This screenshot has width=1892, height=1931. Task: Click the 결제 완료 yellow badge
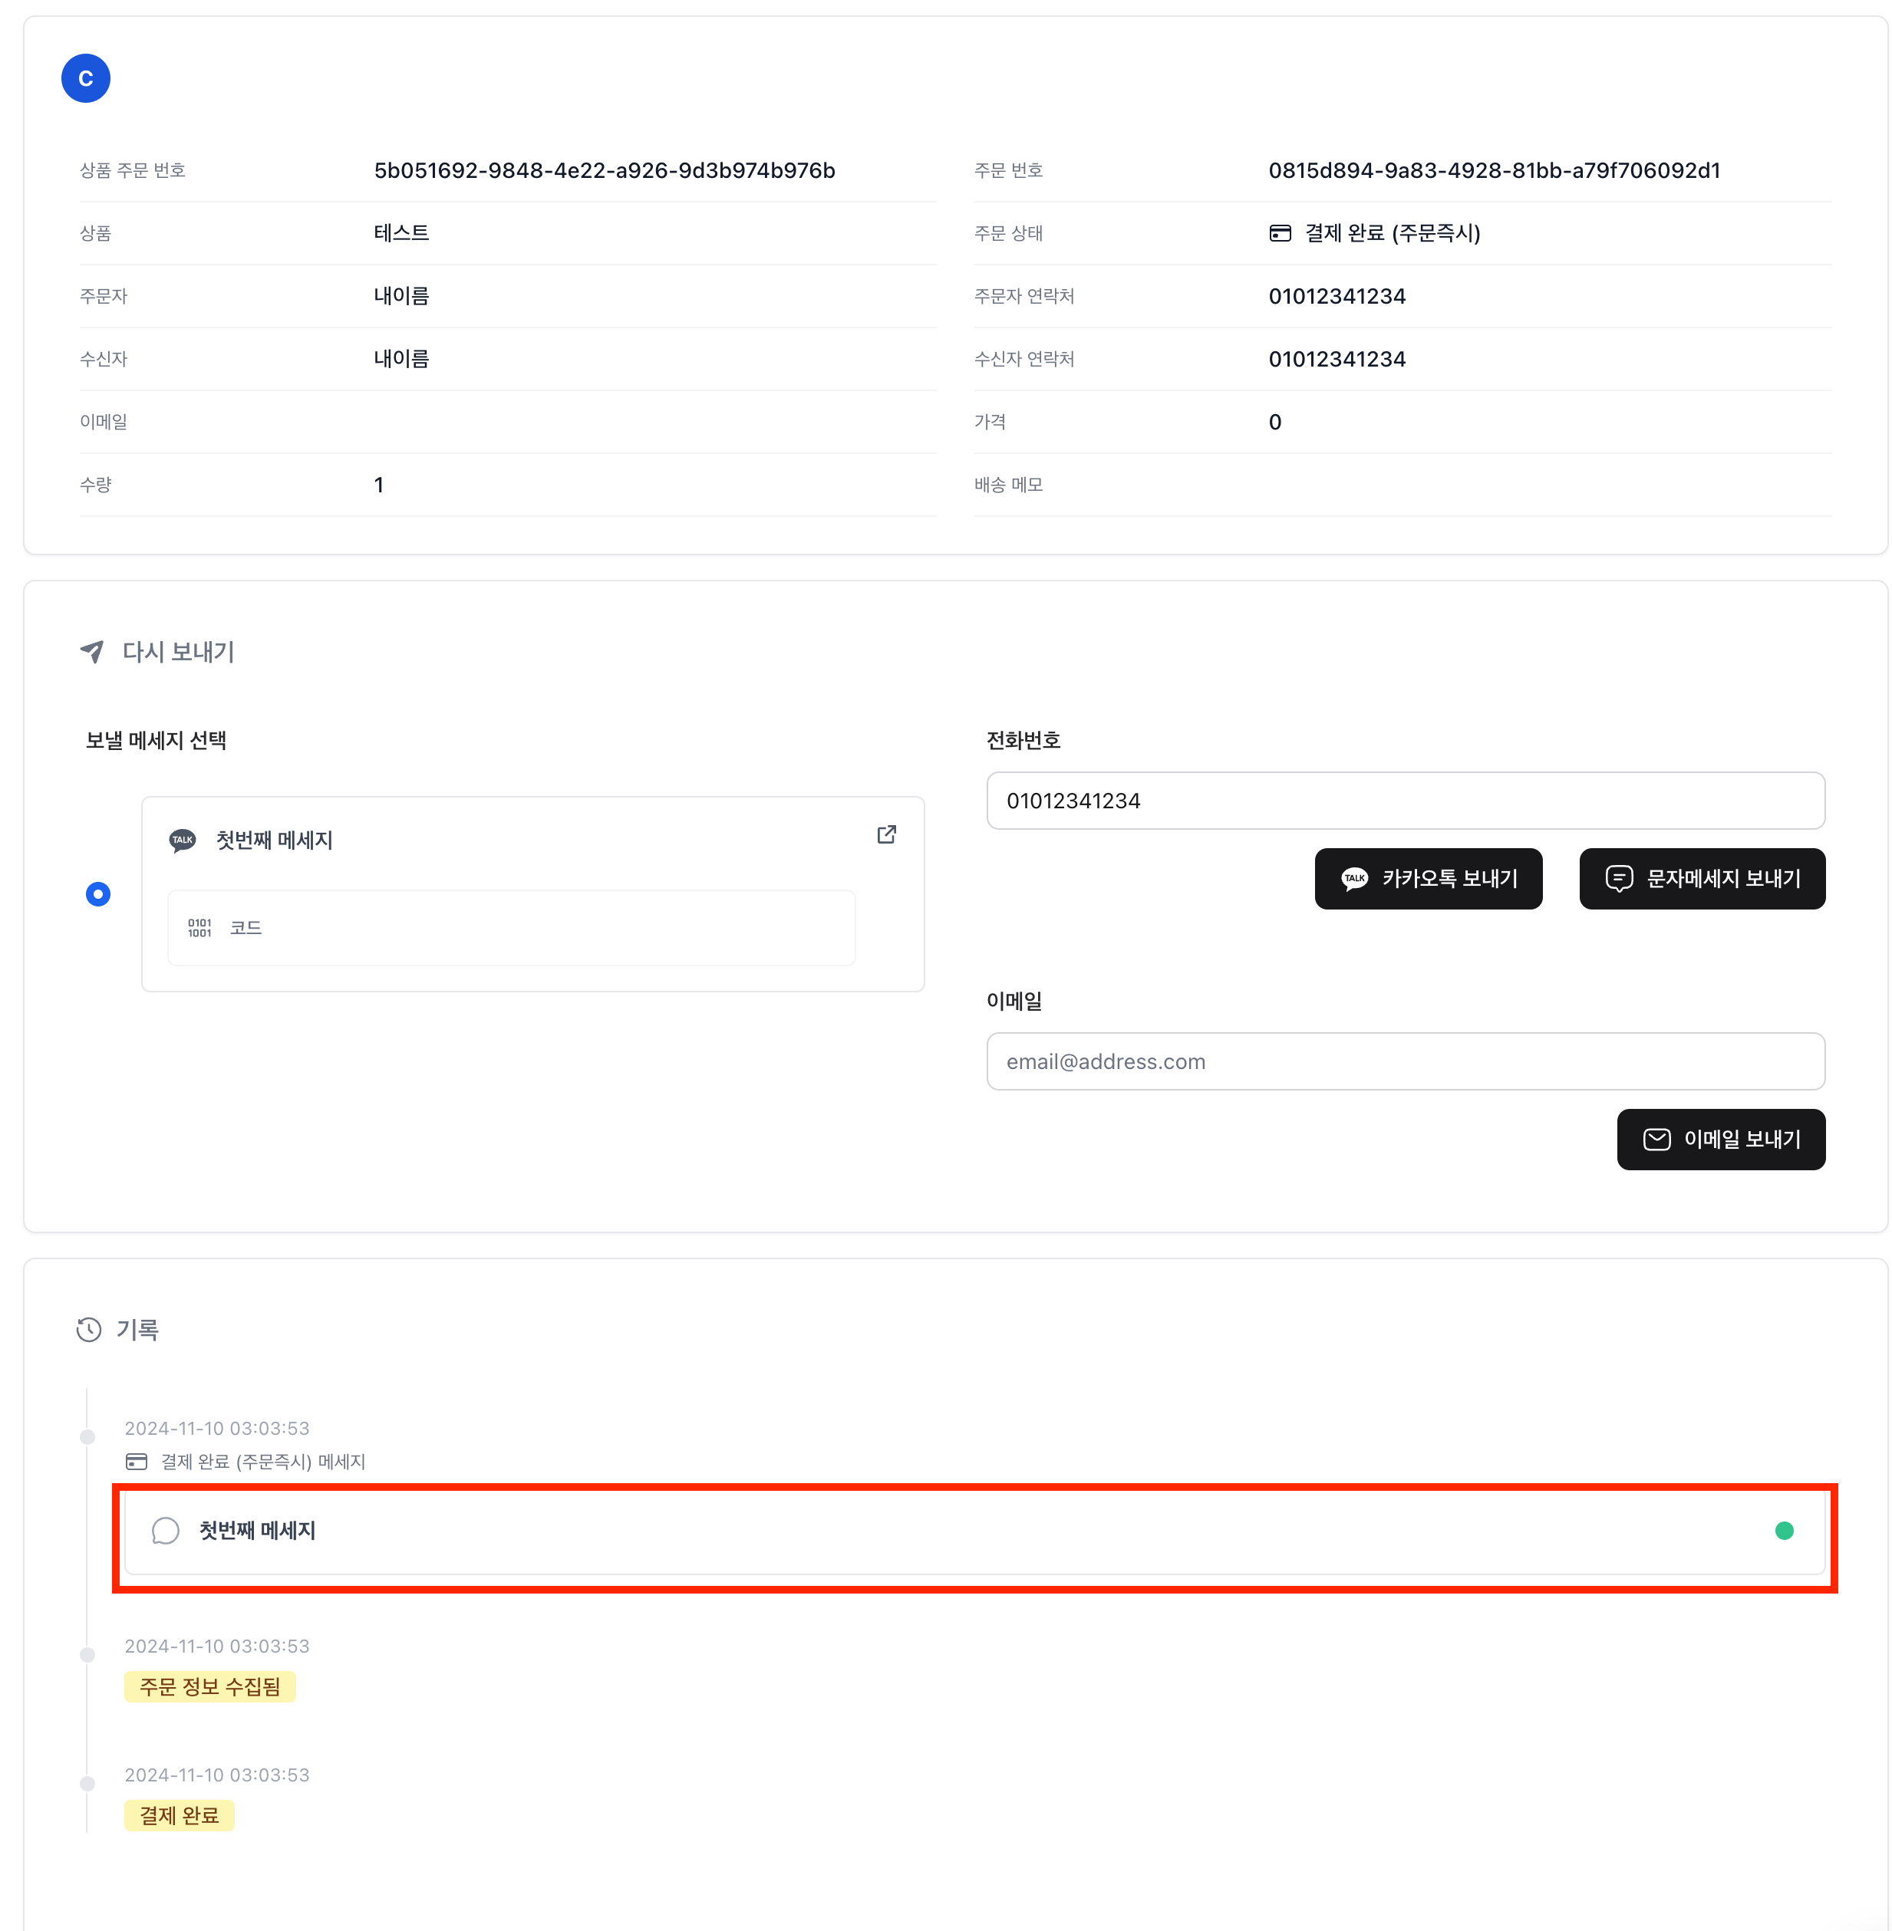coord(179,1816)
